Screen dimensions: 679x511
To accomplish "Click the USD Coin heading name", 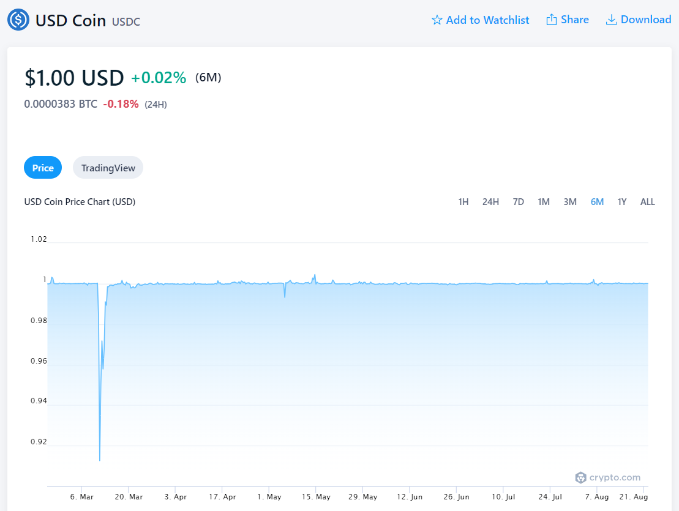I will pyautogui.click(x=70, y=20).
